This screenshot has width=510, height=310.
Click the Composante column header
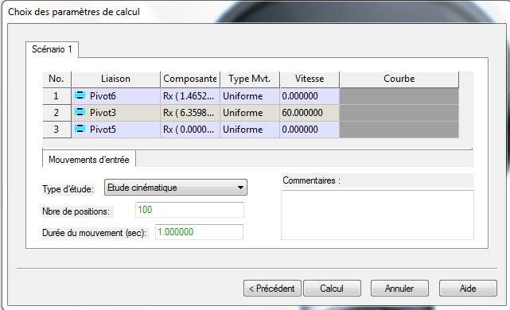(x=190, y=79)
